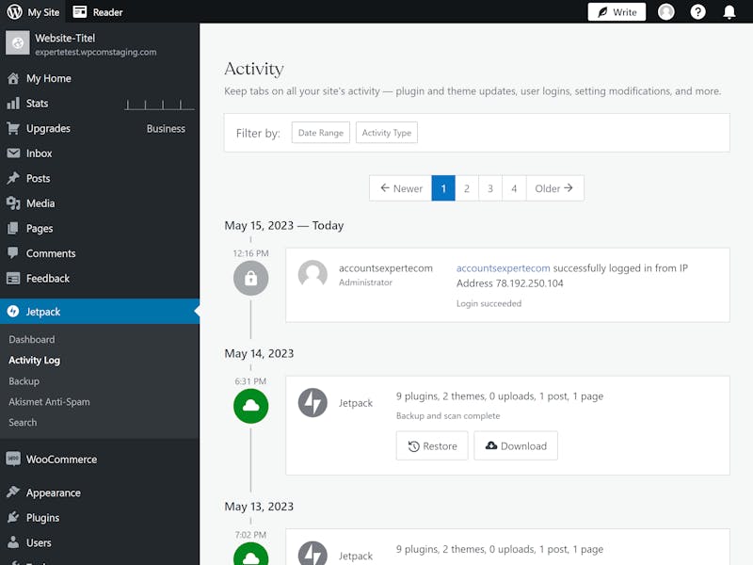The height and width of the screenshot is (565, 753).
Task: Click the gray lock icon at 12:16 PM
Action: pyautogui.click(x=250, y=278)
